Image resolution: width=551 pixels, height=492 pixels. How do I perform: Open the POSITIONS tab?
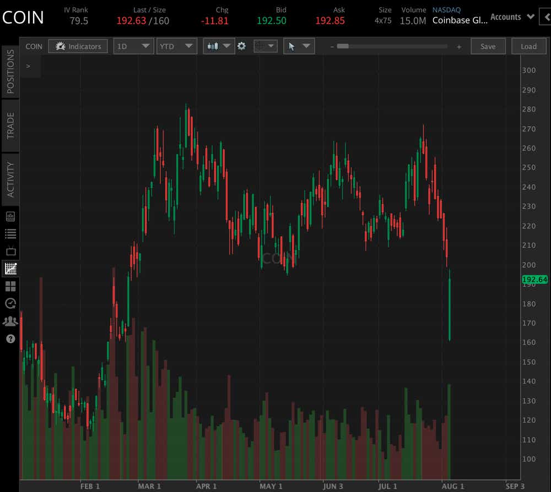(9, 70)
